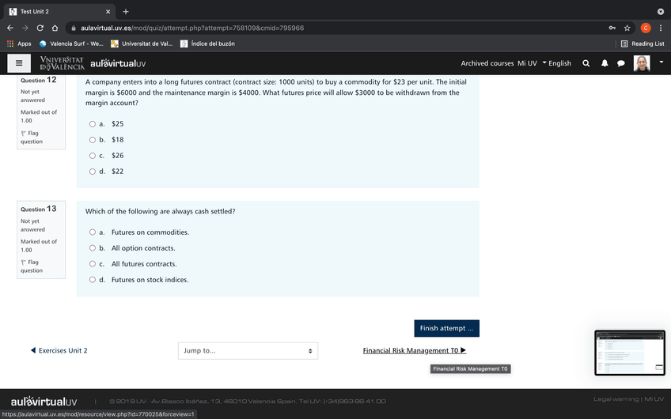Image resolution: width=671 pixels, height=419 pixels.
Task: Select Futures on stock indices option
Action: (93, 280)
